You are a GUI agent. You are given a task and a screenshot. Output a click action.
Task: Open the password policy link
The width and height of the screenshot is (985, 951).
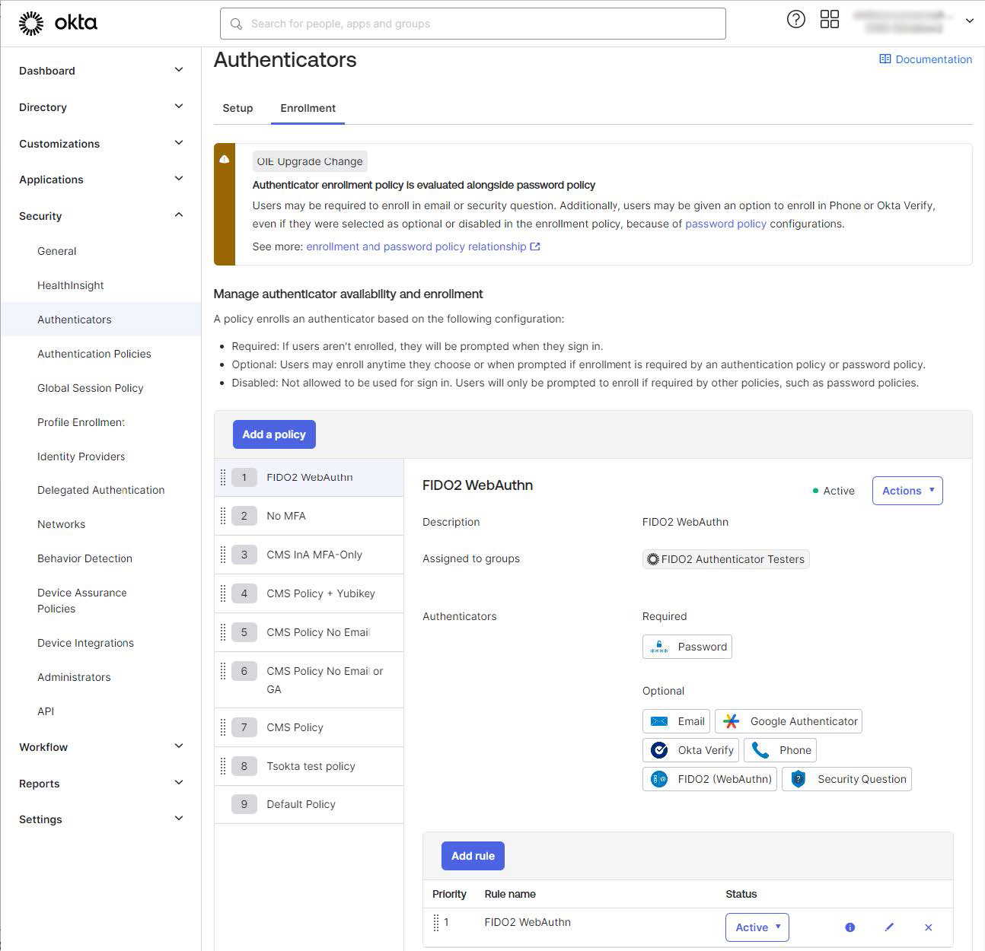[725, 224]
